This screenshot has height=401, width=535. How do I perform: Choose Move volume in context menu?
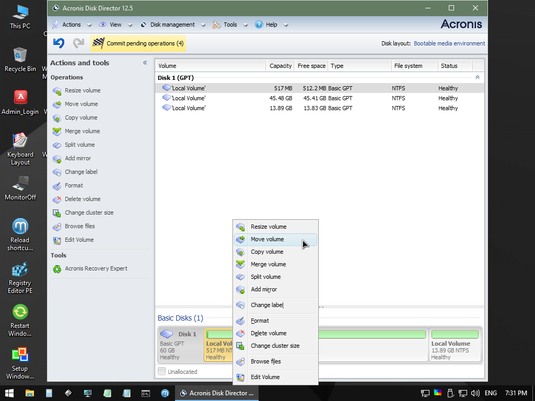276,239
